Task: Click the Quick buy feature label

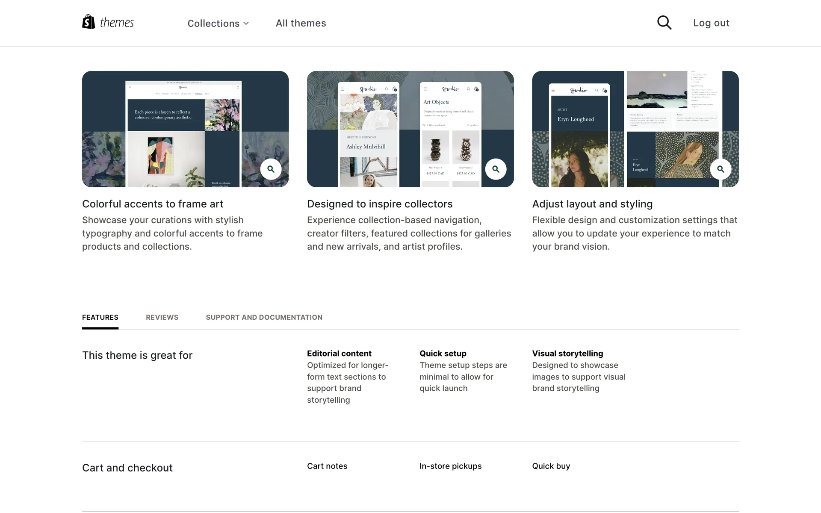Action: pos(551,466)
